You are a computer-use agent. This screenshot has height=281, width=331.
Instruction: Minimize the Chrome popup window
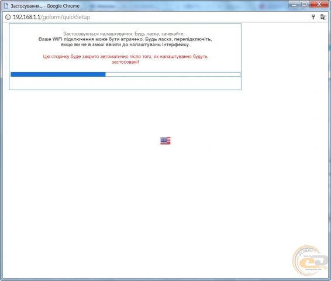(x=294, y=4)
